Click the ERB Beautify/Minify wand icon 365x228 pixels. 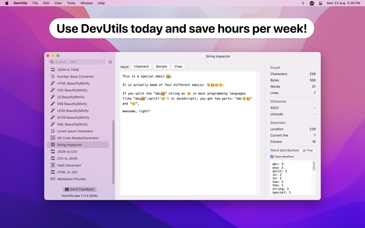[53, 104]
